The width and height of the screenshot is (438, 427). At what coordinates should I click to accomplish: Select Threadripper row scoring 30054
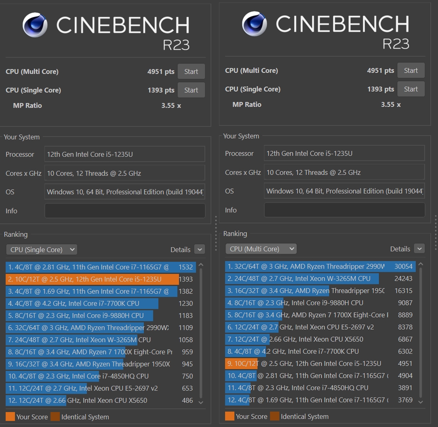point(320,267)
